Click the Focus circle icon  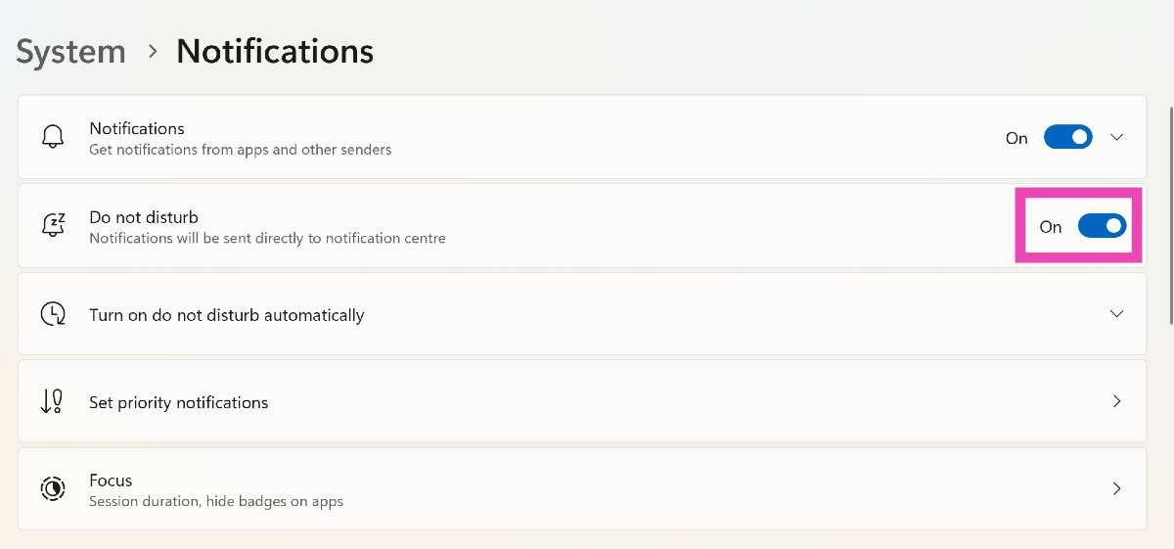click(53, 488)
